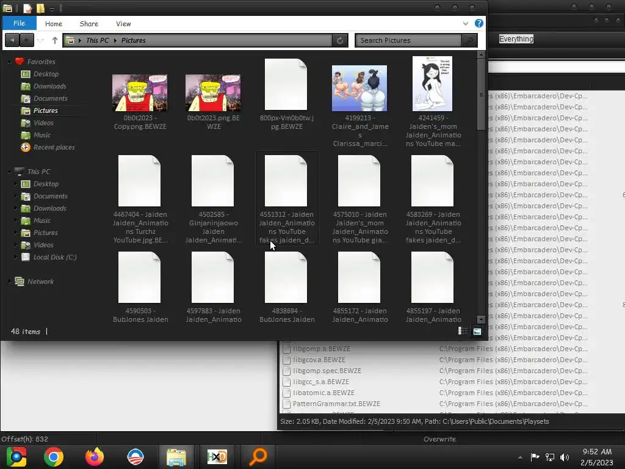Screen dimensions: 625x469
Task: Expand Documents under This PC
Action: (16, 196)
